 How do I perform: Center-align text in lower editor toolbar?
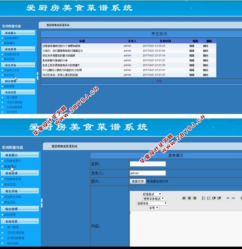[189, 198]
